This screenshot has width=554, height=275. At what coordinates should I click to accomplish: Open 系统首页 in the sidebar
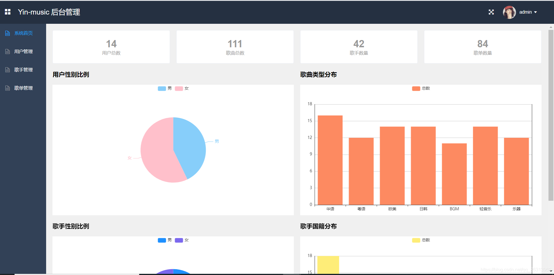pos(23,33)
